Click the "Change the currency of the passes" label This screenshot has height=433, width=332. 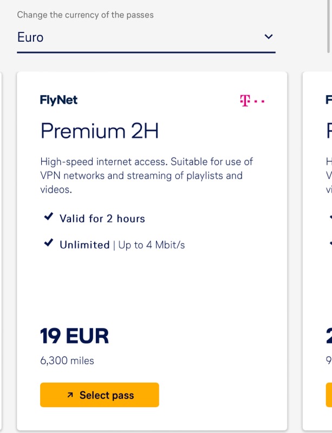pos(85,15)
